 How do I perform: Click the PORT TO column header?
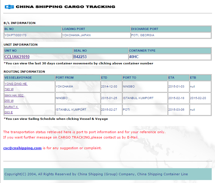145,77
